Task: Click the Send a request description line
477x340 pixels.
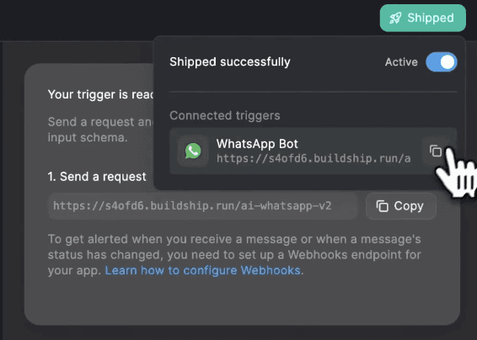Action: [100, 122]
